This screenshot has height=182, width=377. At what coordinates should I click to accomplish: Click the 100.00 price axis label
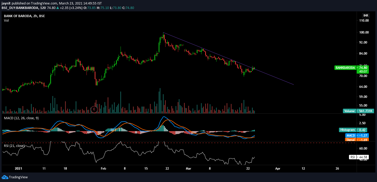[364, 32]
